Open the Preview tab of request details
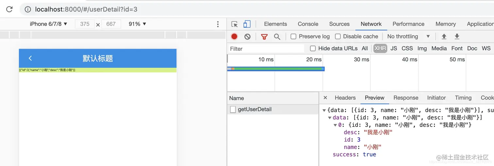Image resolution: width=494 pixels, height=166 pixels. point(374,98)
